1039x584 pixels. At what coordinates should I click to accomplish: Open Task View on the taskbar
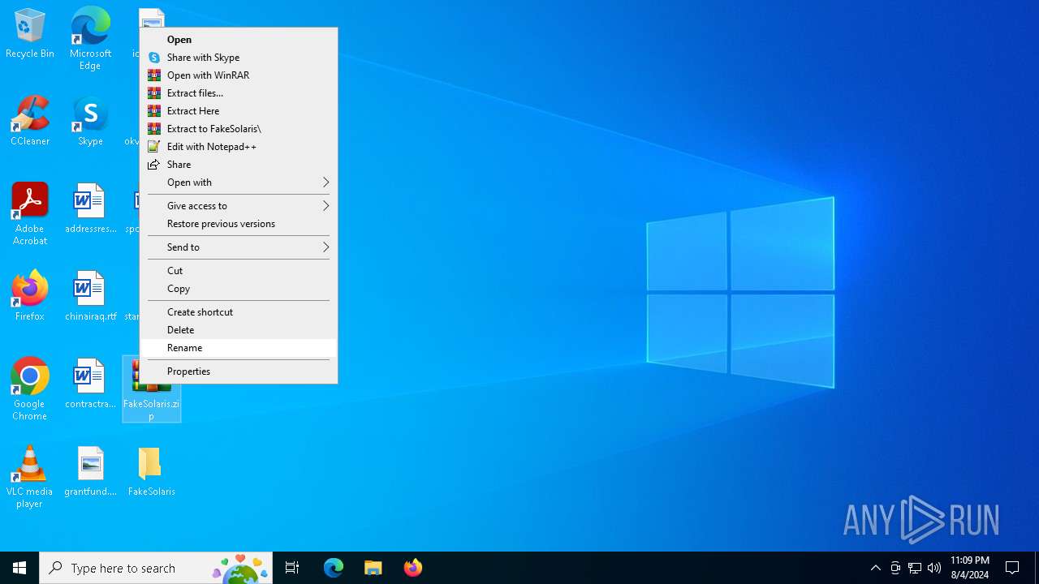(x=292, y=568)
